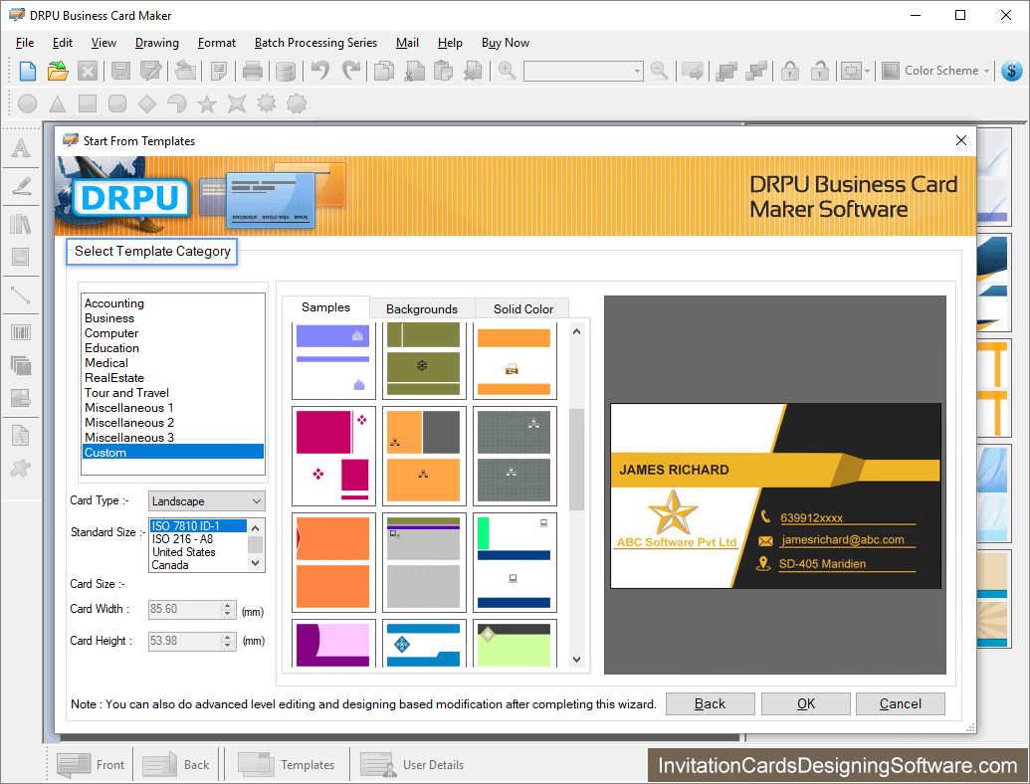Select the Barcode tool in sidebar
The height and width of the screenshot is (784, 1030).
21,332
